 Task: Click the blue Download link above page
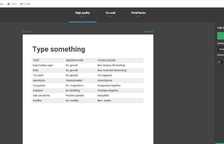[149, 31]
